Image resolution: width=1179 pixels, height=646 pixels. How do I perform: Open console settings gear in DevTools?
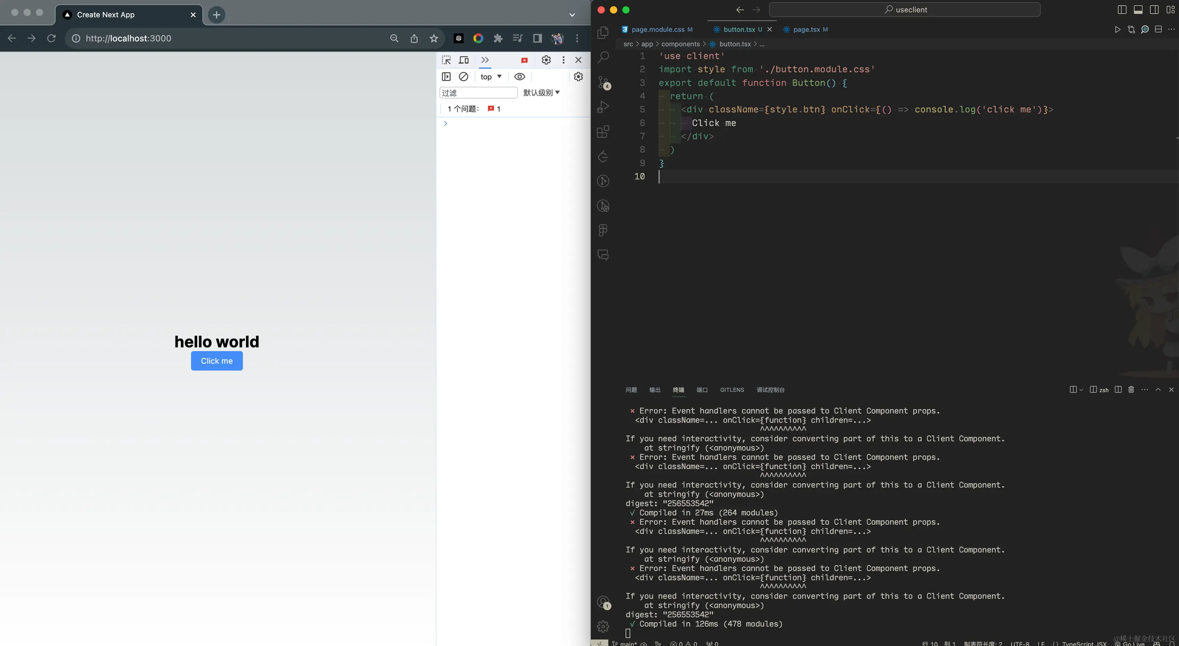578,76
